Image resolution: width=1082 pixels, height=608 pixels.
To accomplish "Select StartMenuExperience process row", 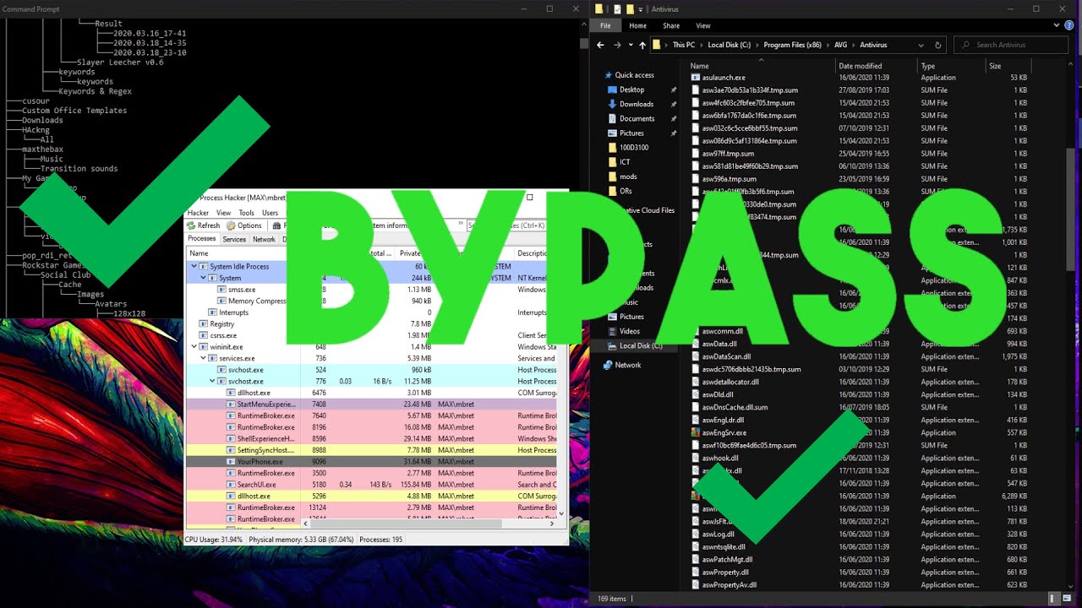I will tap(371, 404).
